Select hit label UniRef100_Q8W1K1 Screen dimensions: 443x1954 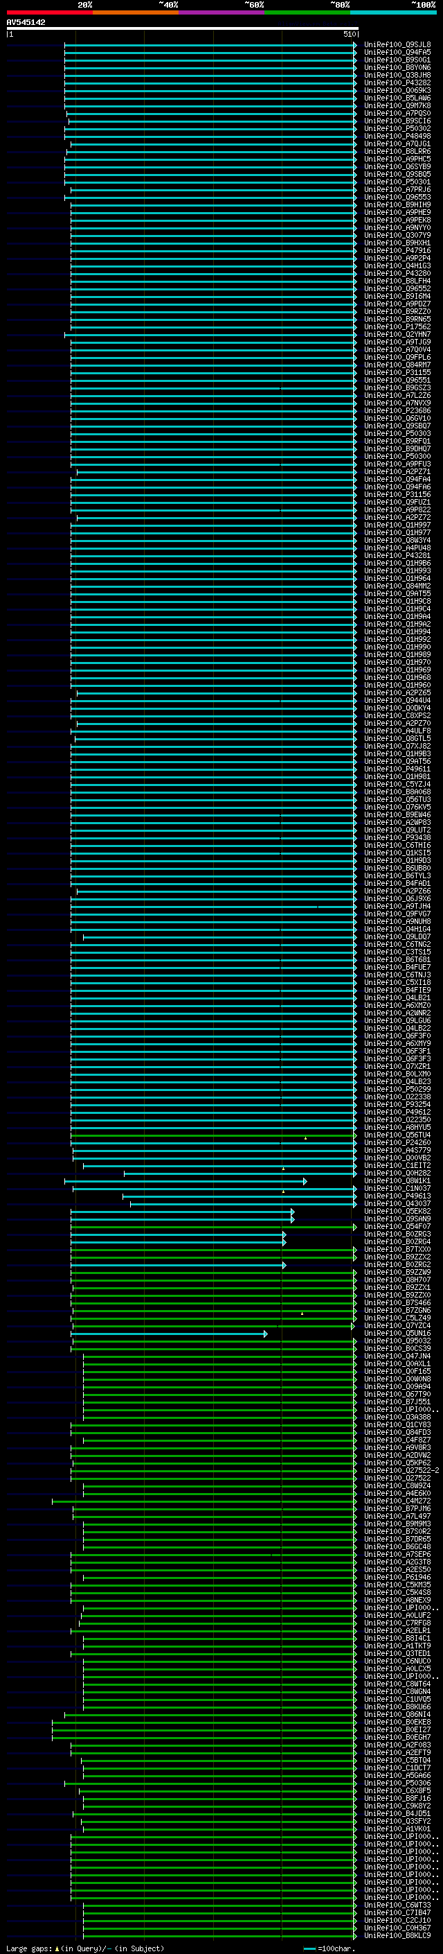[397, 1181]
